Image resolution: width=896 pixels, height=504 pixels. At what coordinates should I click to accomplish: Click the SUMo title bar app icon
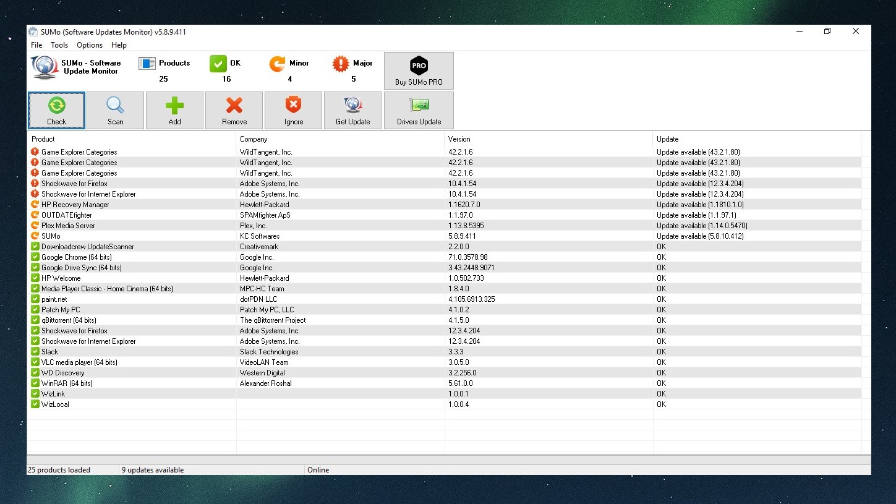tap(33, 32)
